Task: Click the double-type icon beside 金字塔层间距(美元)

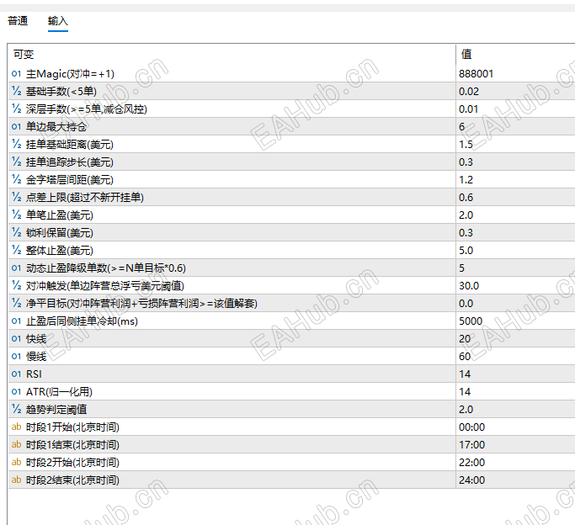Action: (17, 179)
